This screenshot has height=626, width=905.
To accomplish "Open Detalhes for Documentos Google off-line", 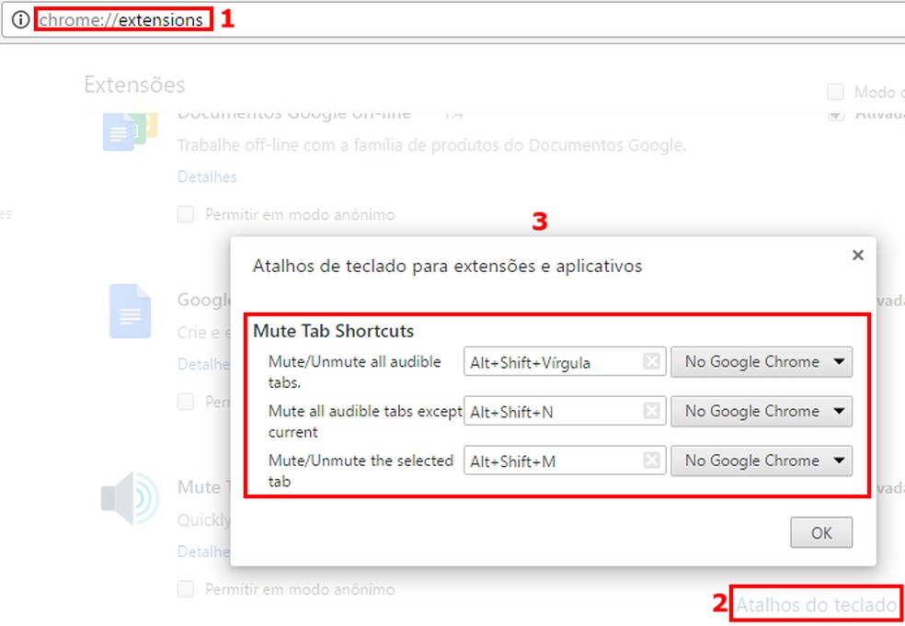I will 206,176.
